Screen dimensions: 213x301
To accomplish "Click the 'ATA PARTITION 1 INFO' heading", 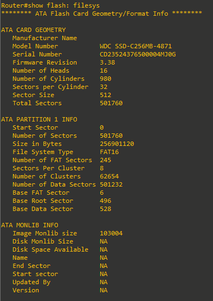I will [x=39, y=119].
